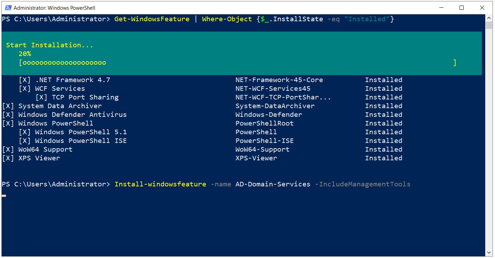Click the blinking cursor on the last line

click(4, 195)
